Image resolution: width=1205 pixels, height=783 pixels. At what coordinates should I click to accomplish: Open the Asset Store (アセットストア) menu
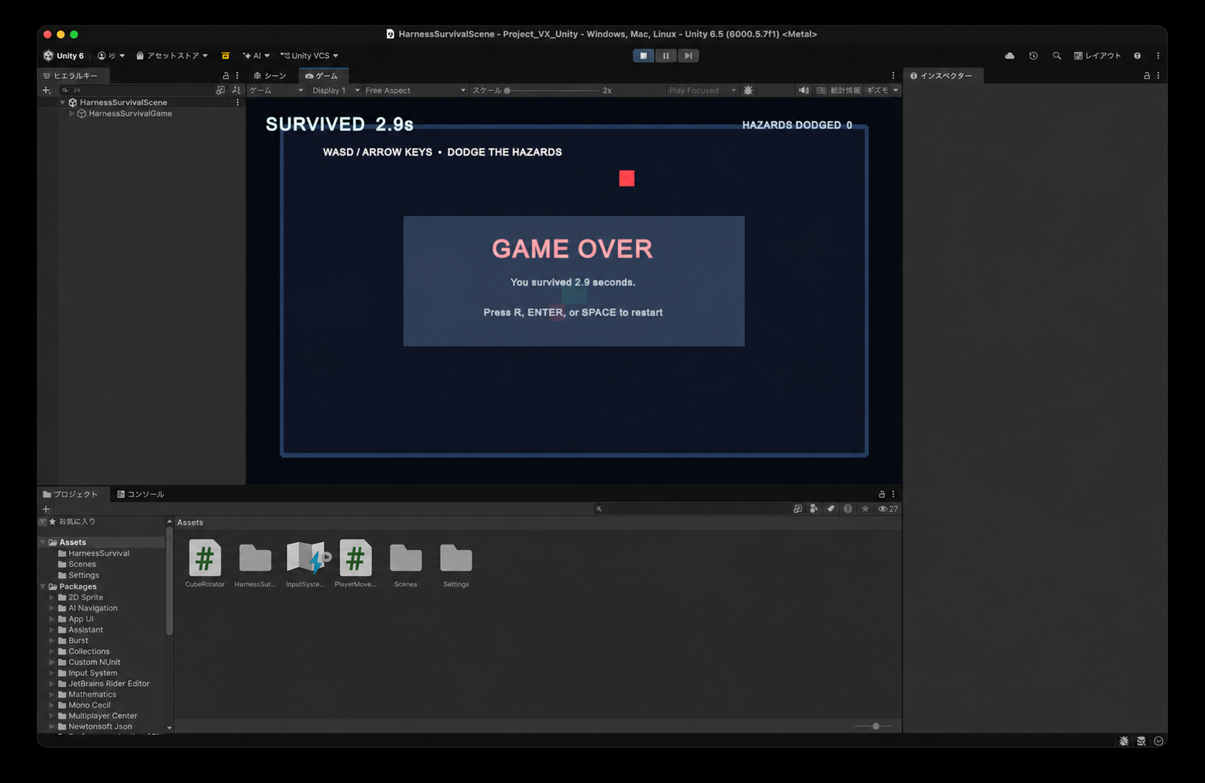(x=172, y=56)
